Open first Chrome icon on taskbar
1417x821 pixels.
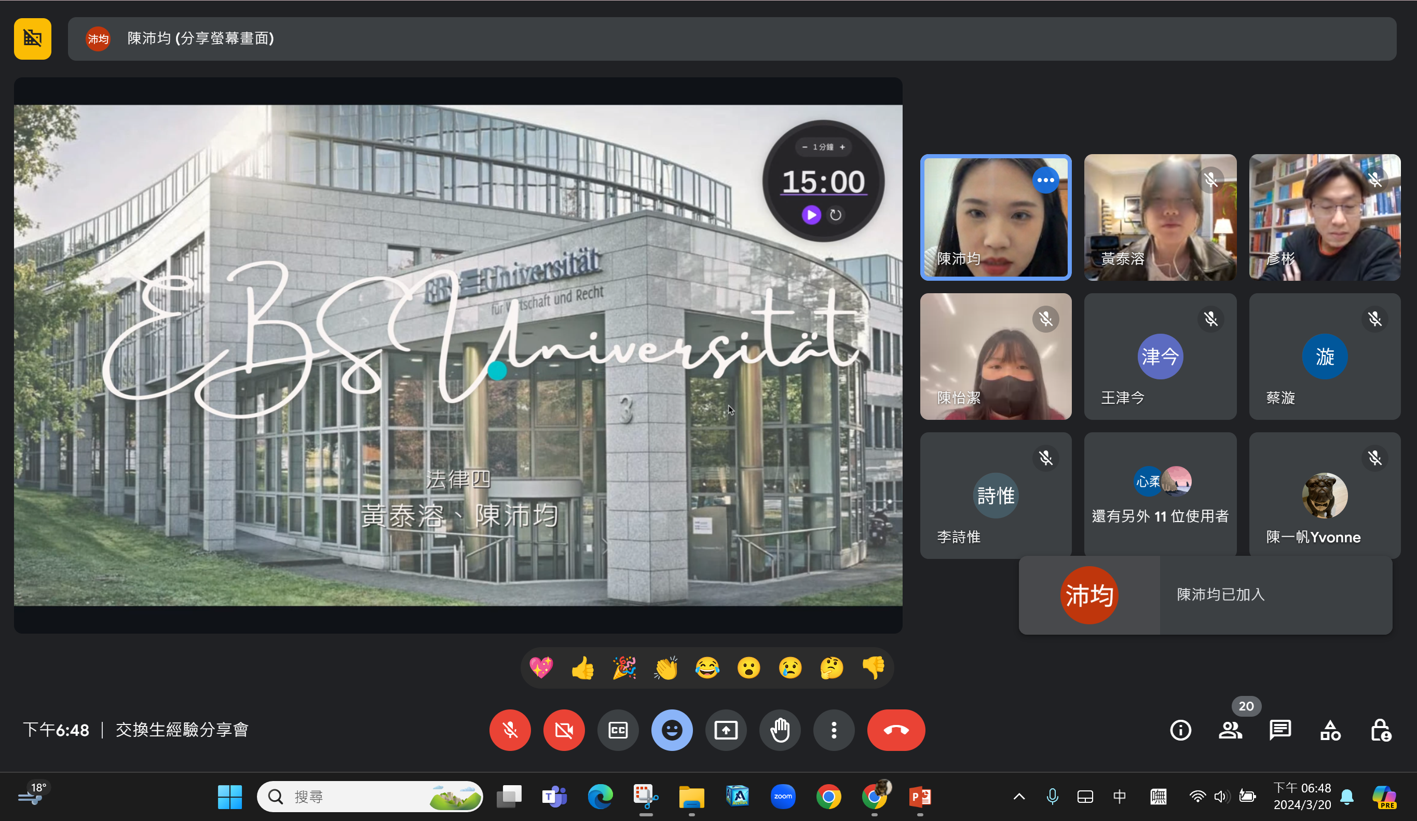pyautogui.click(x=828, y=796)
